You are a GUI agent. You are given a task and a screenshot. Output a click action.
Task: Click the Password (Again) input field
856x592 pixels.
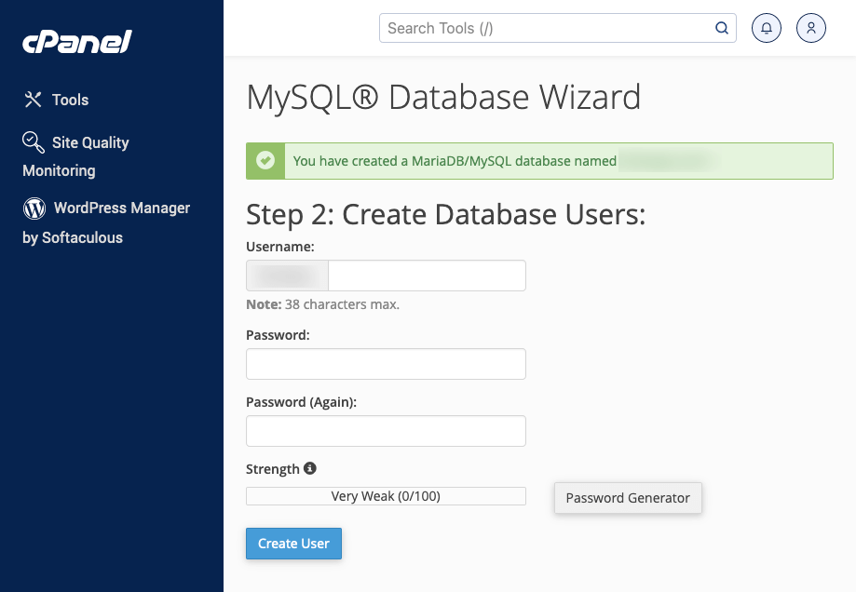pos(386,431)
